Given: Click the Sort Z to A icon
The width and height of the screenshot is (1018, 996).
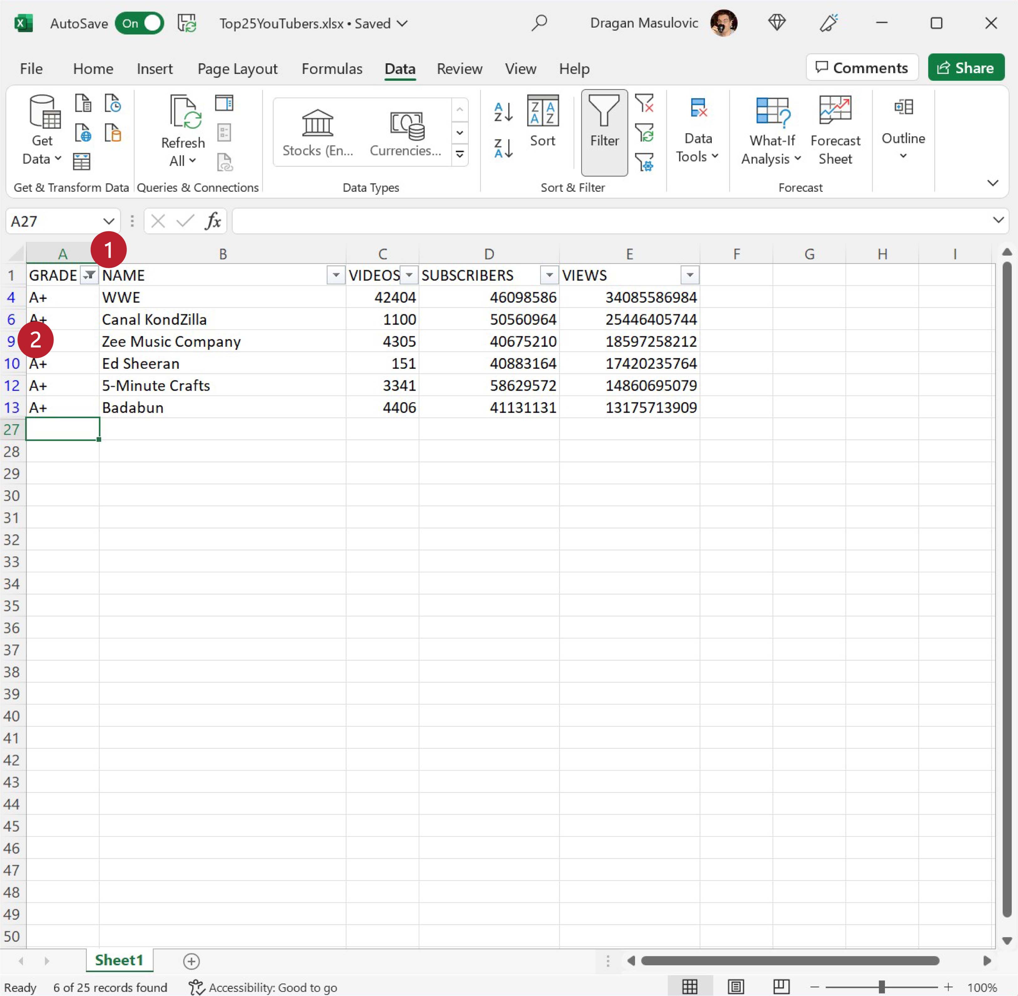Looking at the screenshot, I should pyautogui.click(x=503, y=149).
